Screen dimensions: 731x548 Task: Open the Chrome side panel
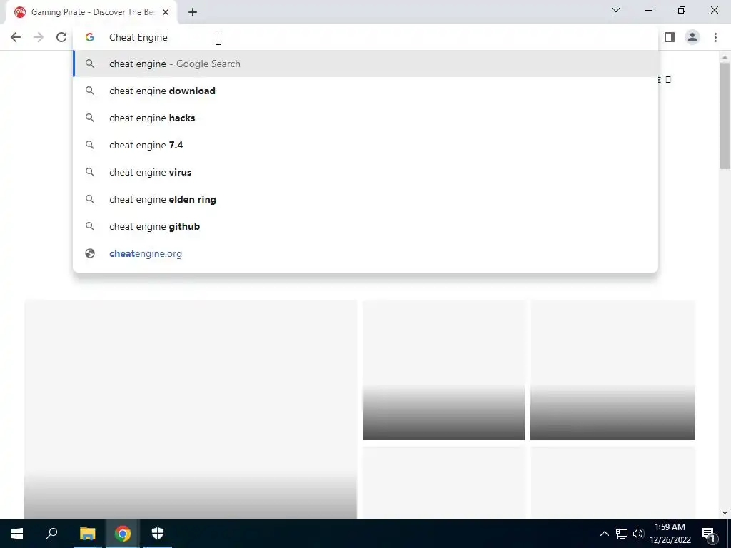(670, 37)
